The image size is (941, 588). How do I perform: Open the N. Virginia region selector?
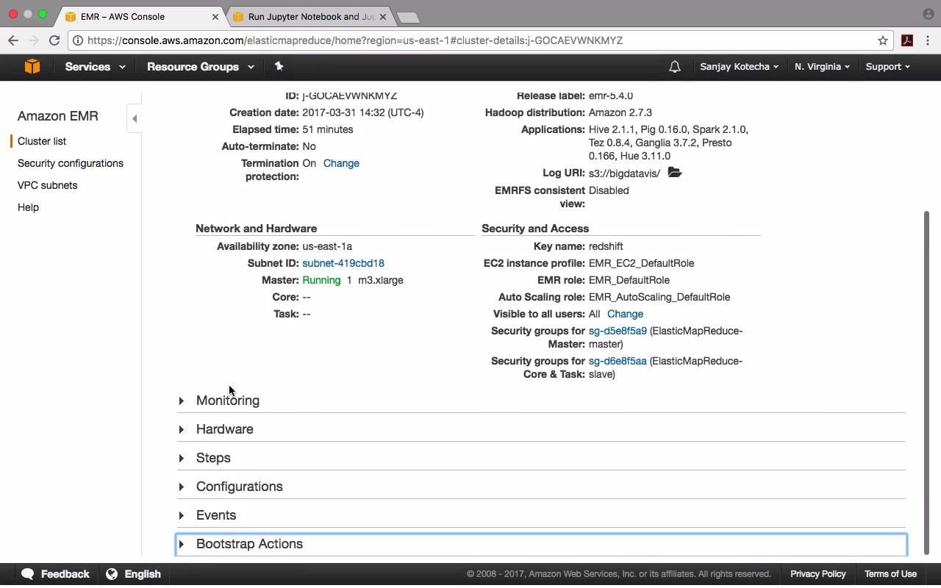(x=822, y=67)
